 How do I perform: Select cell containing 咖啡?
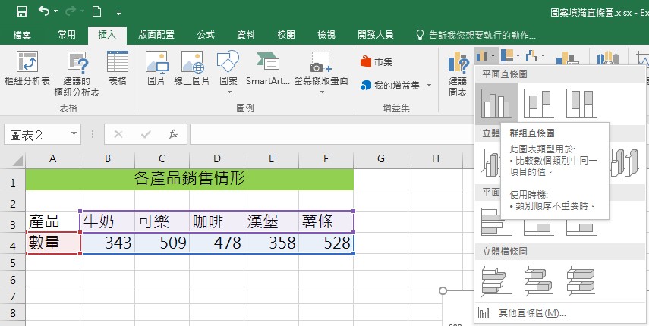click(217, 222)
